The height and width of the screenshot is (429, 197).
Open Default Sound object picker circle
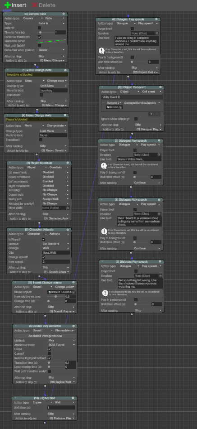pyautogui.click(x=73, y=292)
